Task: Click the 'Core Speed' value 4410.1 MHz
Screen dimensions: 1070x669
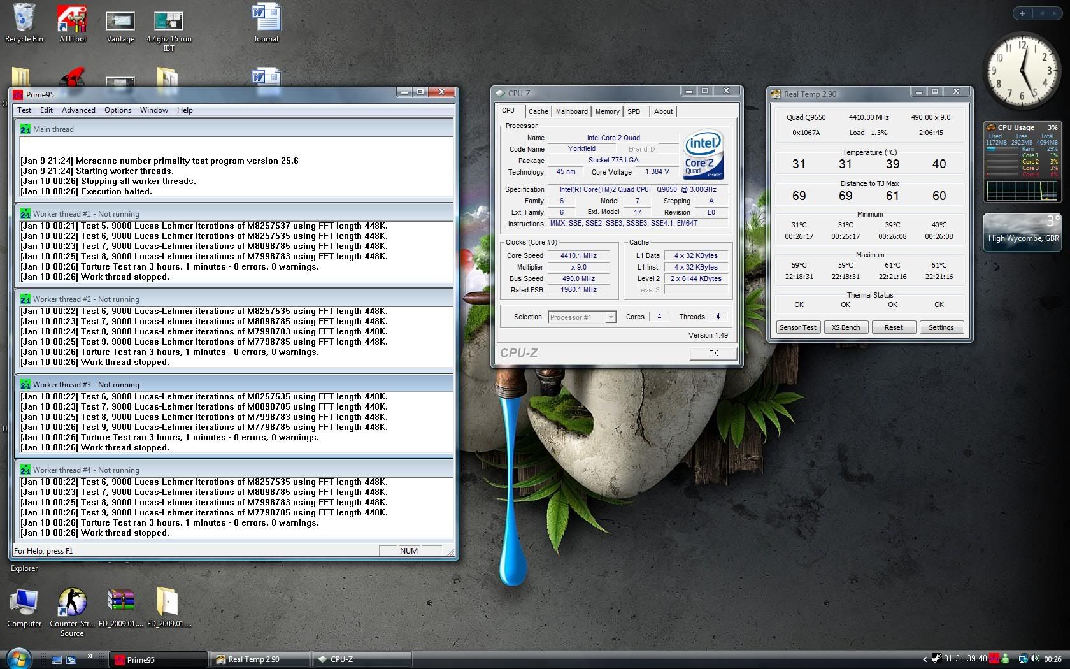Action: point(578,255)
